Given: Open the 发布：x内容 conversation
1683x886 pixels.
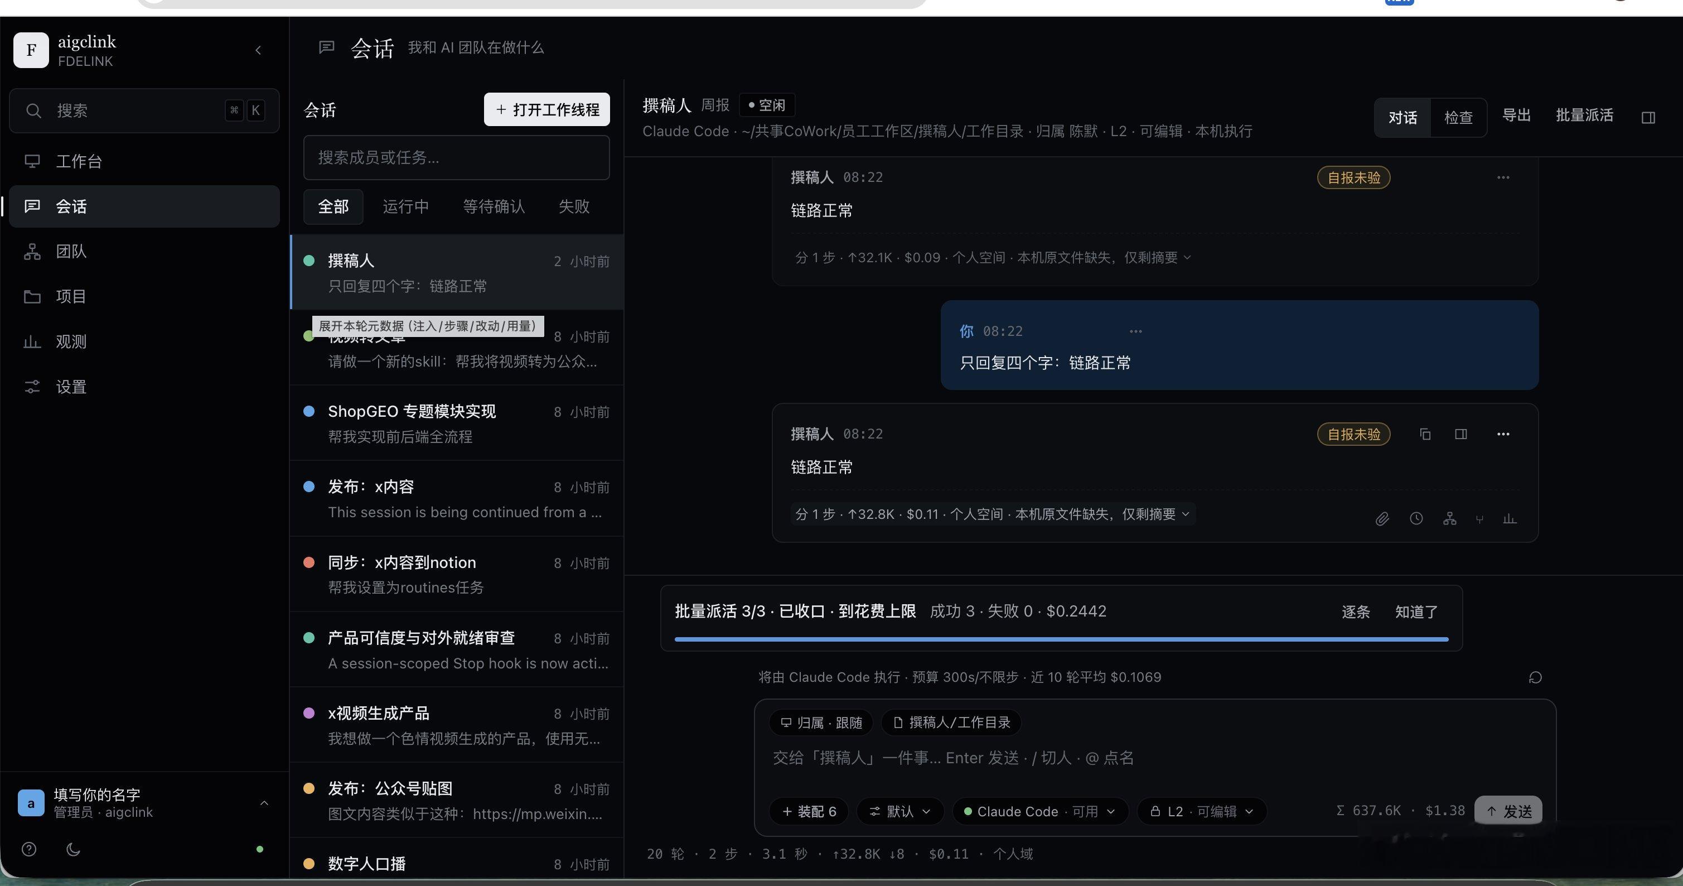Looking at the screenshot, I should 457,498.
